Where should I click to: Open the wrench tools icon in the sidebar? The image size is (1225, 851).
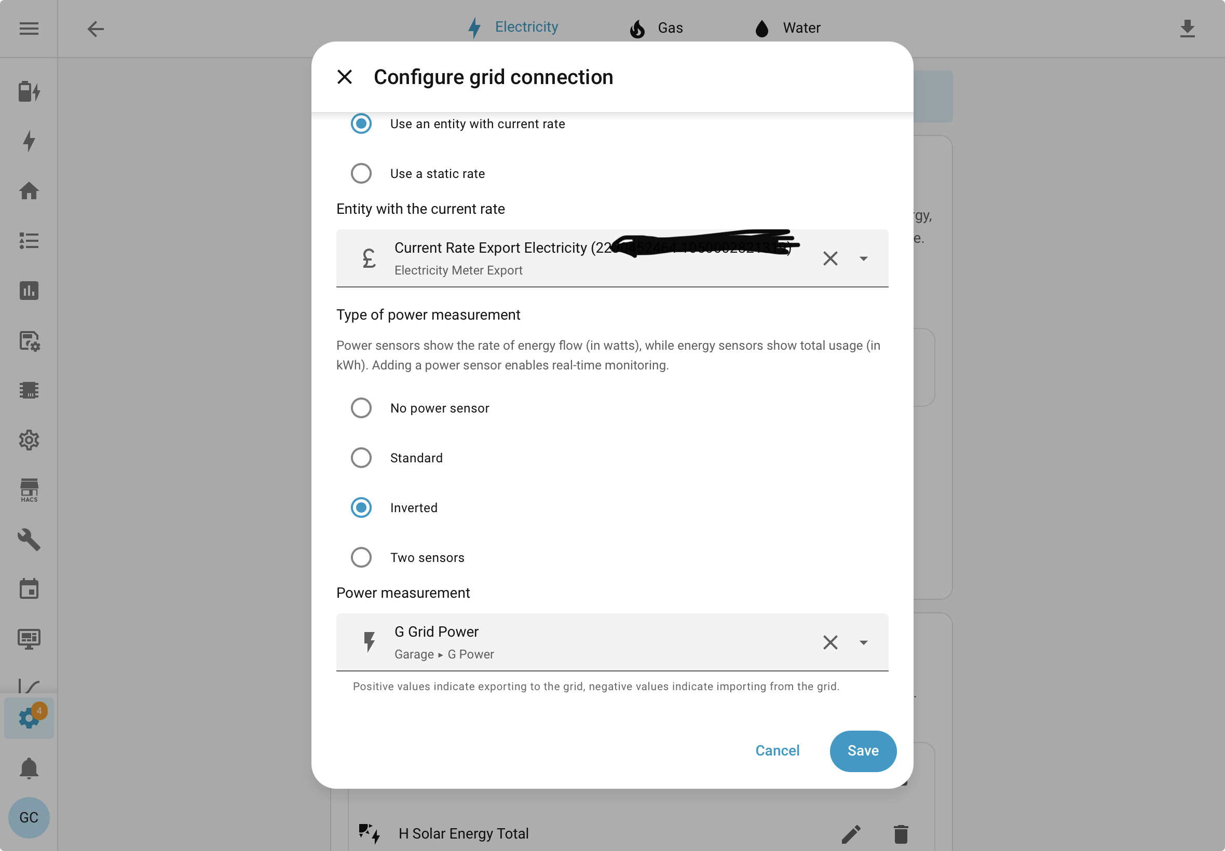29,539
